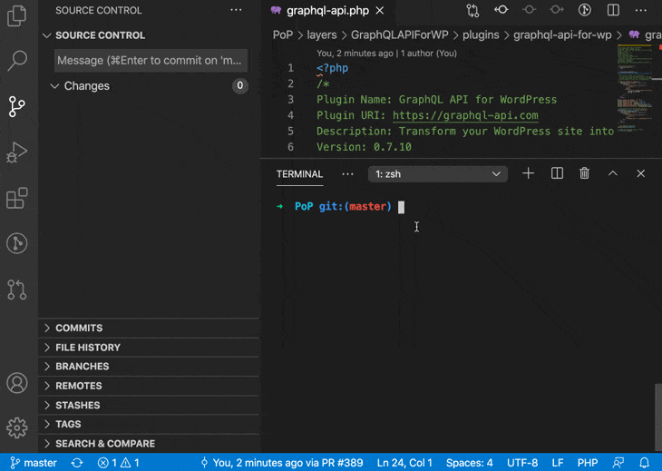Click the toggle file blame commit icon
The width and height of the screenshot is (662, 471).
click(501, 10)
